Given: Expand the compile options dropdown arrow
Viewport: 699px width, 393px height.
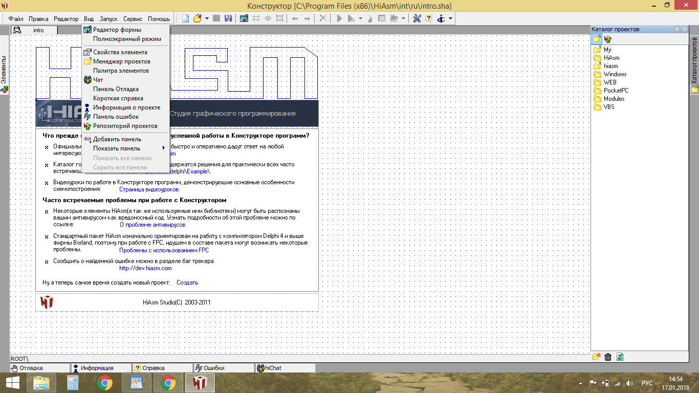Looking at the screenshot, I should point(403,18).
